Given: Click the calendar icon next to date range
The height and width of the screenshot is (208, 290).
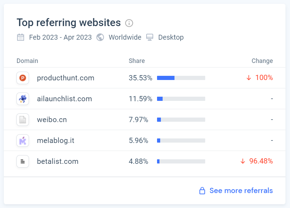Looking at the screenshot, I should [21, 37].
